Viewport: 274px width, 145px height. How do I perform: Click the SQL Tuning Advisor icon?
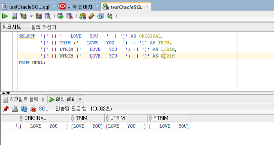[47, 16]
